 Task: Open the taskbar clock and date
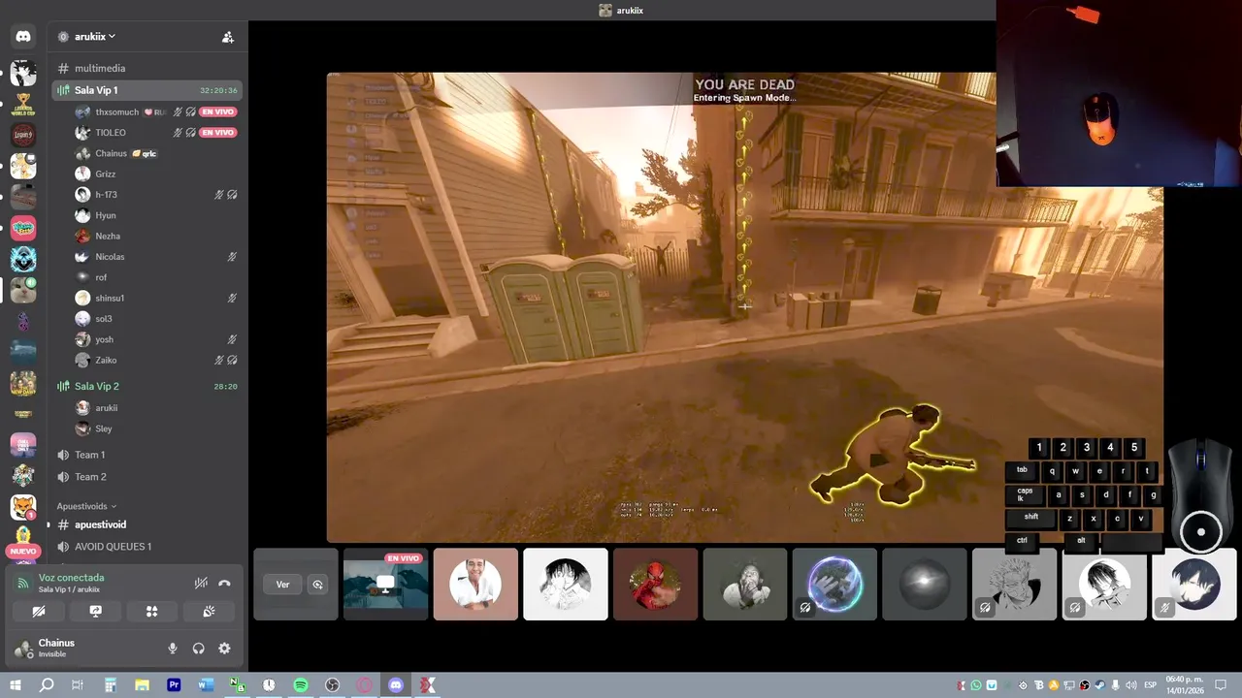(x=1186, y=685)
